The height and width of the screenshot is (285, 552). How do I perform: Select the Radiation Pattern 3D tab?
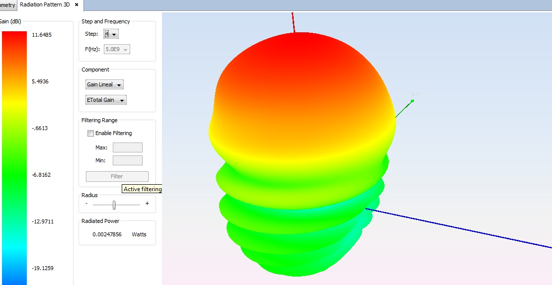pyautogui.click(x=46, y=5)
